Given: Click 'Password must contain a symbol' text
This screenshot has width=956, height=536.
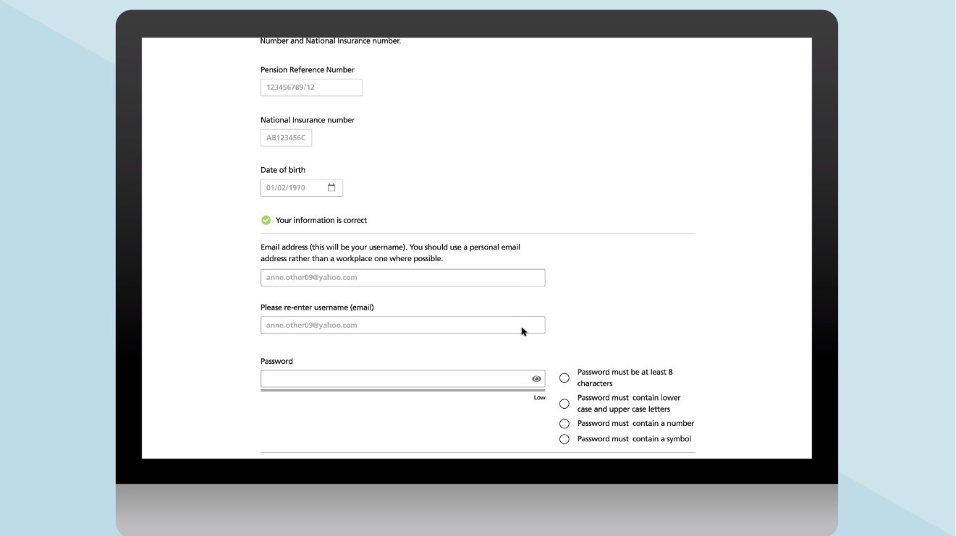Looking at the screenshot, I should coord(634,439).
